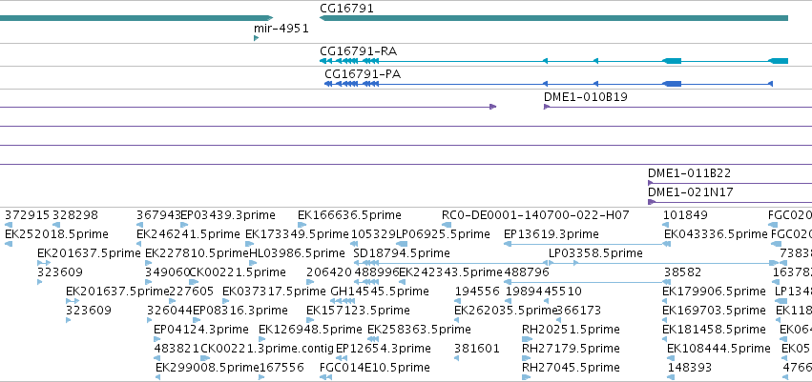Open the EK242343.5prime EST label
Screen dimensions: 812x382
[x=451, y=272]
